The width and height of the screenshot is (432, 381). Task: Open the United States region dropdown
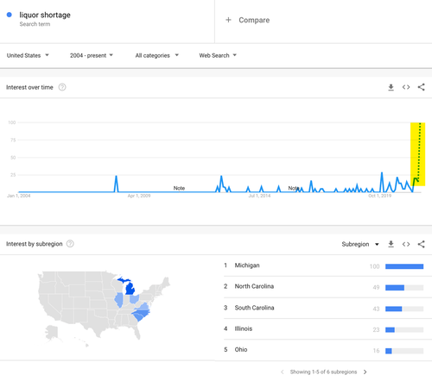tap(28, 55)
